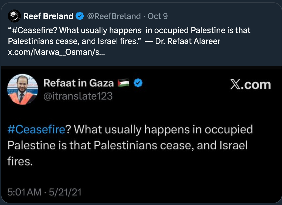
Task: Click the Oct 9 post timestamp
Action: point(158,16)
